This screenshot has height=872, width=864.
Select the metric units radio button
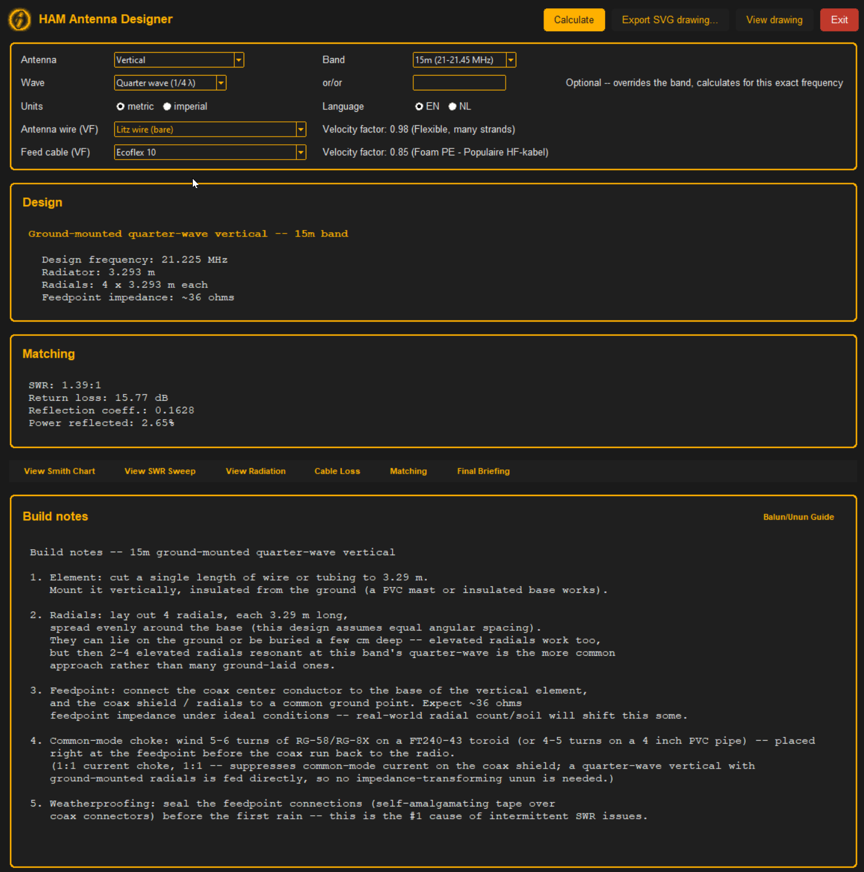click(x=121, y=106)
